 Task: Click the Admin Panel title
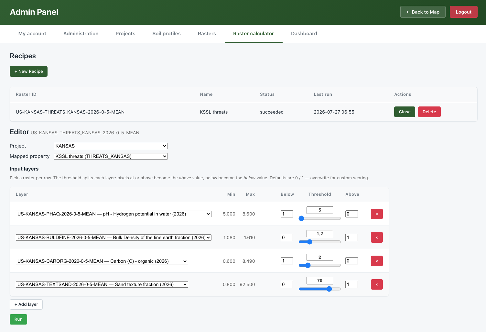tap(34, 12)
